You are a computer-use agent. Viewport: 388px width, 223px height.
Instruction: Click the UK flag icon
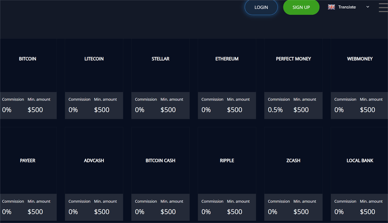331,7
